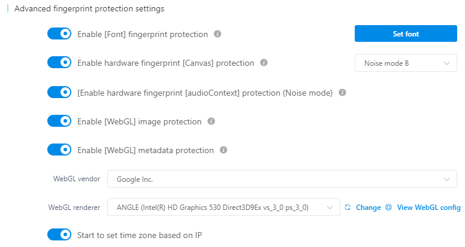Open the View WebGL config link
The image size is (465, 247).
(429, 208)
